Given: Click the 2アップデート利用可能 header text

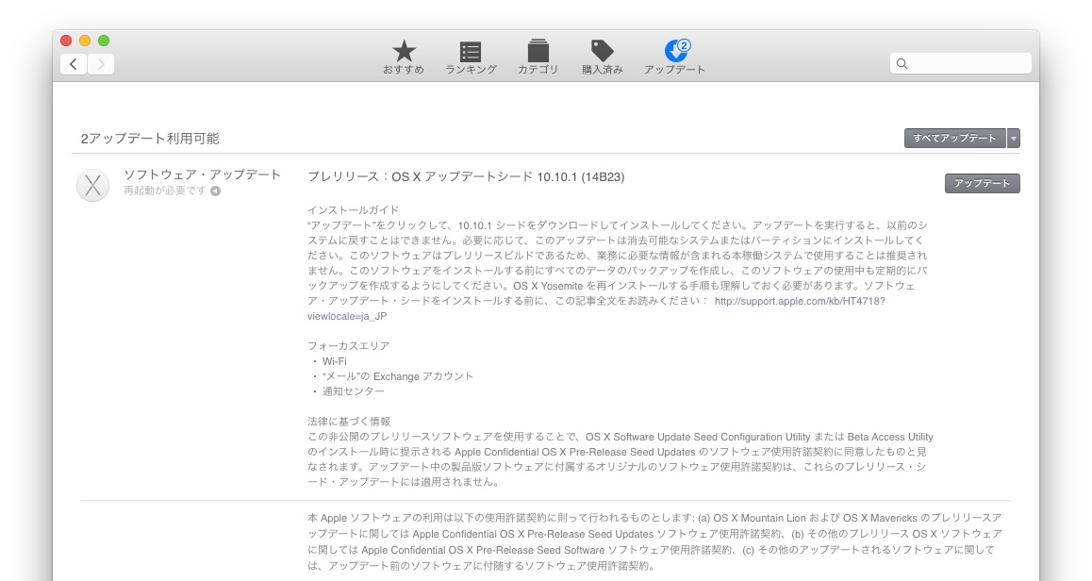Looking at the screenshot, I should [x=150, y=139].
